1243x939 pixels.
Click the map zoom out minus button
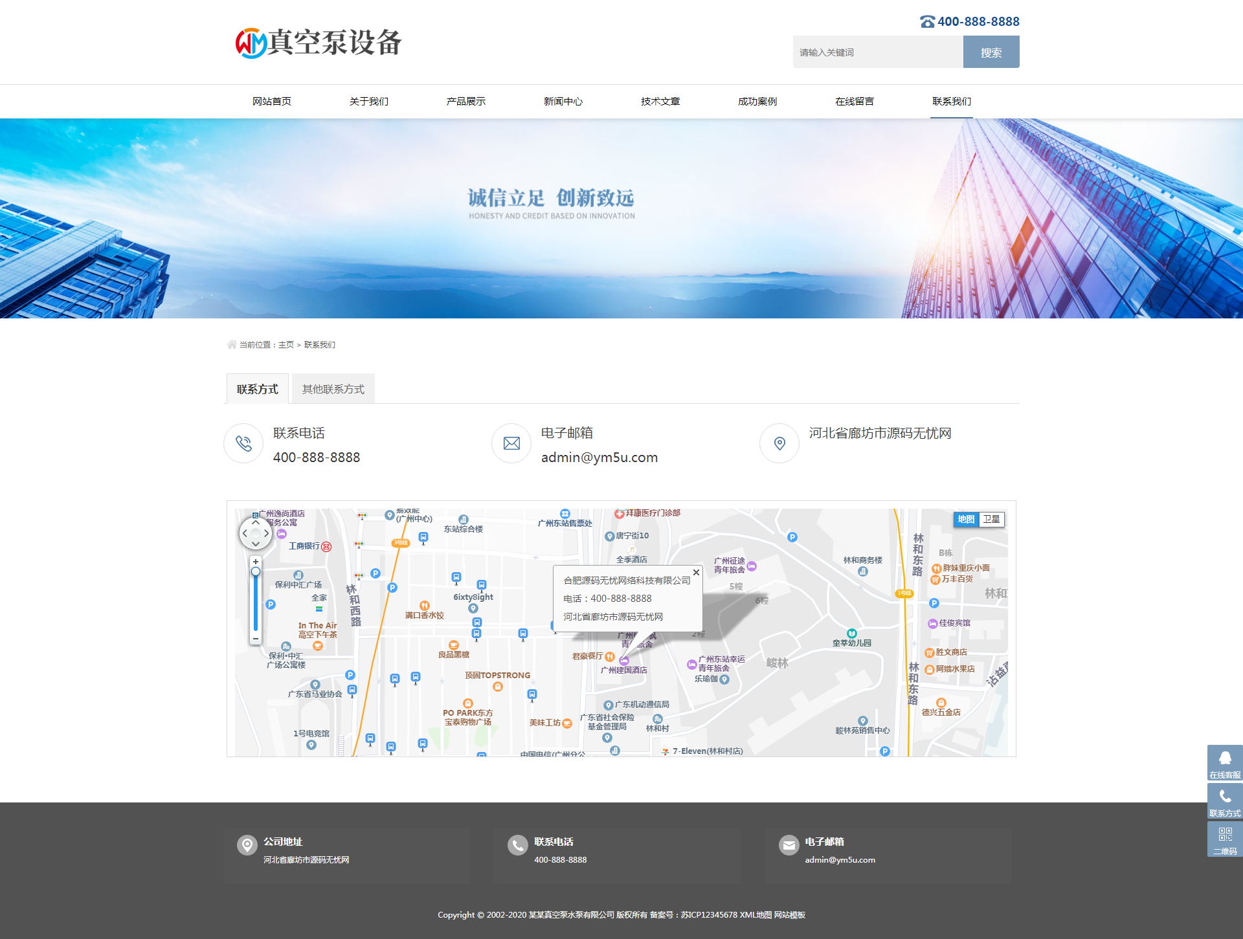pyautogui.click(x=256, y=639)
